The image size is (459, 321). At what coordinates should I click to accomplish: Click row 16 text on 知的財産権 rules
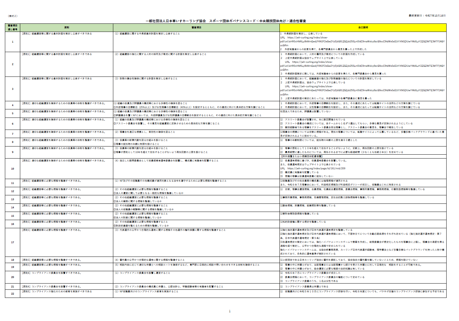point(303,222)
